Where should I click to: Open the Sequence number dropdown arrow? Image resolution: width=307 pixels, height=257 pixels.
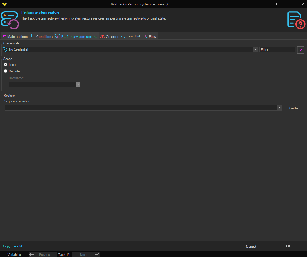pos(279,108)
